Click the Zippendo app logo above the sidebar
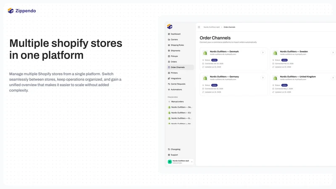The width and height of the screenshot is (336, 189). (170, 26)
